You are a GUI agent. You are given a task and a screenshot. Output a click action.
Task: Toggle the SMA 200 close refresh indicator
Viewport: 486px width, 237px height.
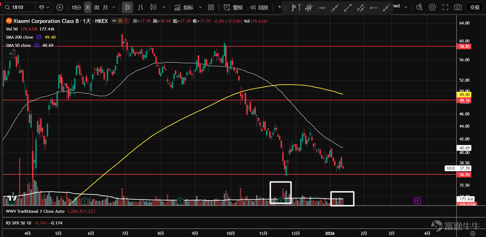39,37
